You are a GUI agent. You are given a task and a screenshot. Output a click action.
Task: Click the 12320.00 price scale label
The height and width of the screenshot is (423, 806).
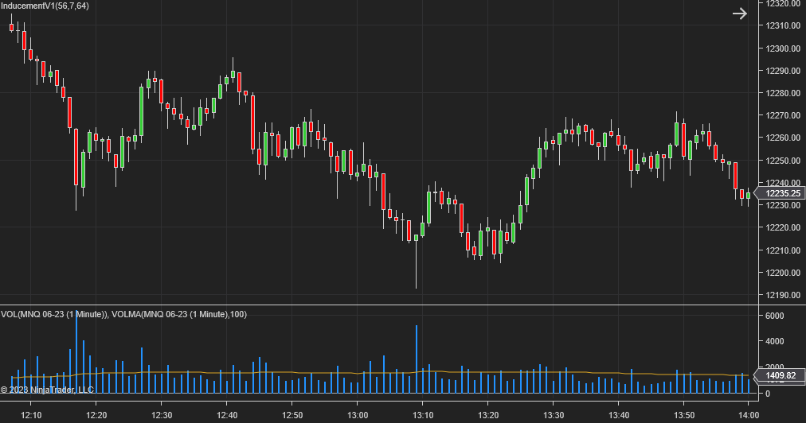(x=782, y=4)
